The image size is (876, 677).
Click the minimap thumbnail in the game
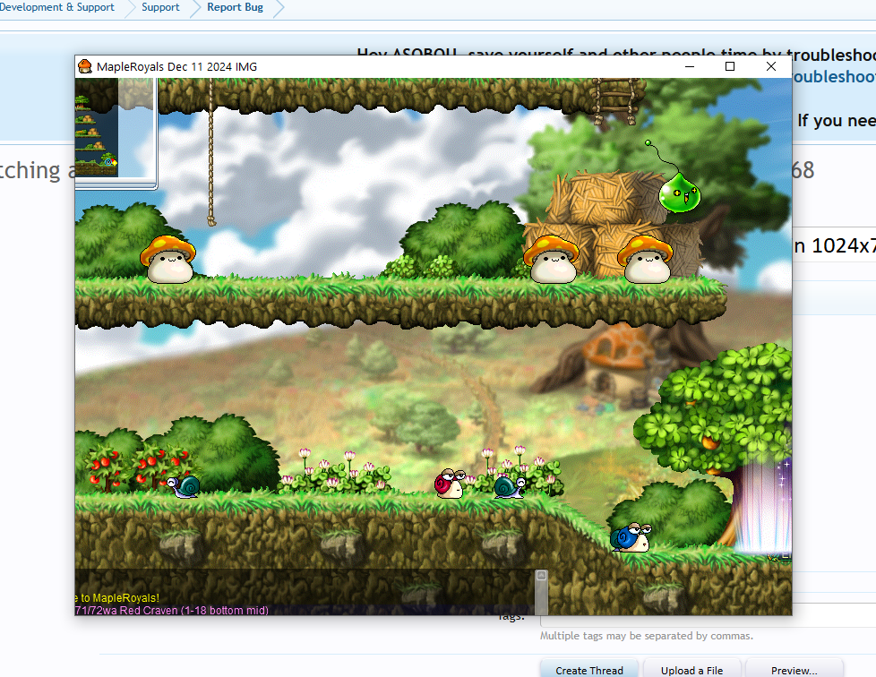[x=97, y=128]
